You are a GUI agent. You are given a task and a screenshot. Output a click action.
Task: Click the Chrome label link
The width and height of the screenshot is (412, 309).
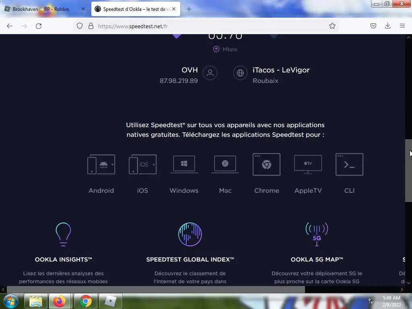pos(266,190)
